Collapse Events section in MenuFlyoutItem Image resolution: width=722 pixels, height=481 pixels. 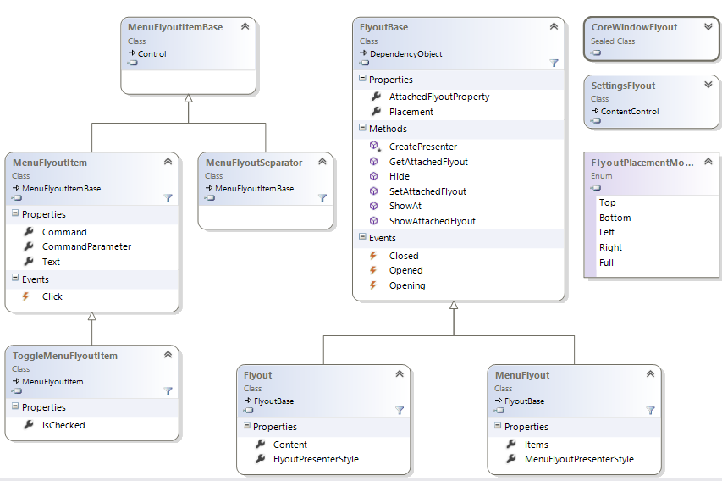(x=15, y=279)
